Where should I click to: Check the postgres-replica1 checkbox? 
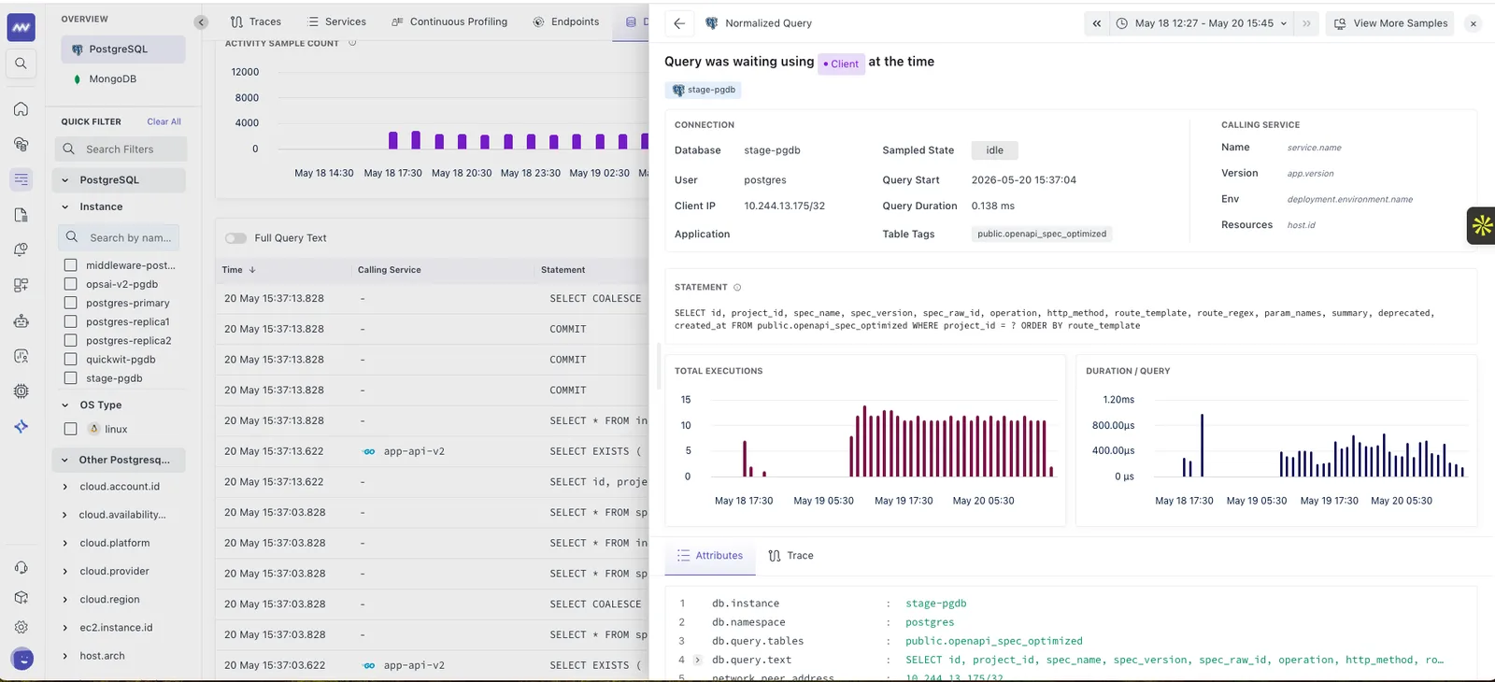[70, 321]
